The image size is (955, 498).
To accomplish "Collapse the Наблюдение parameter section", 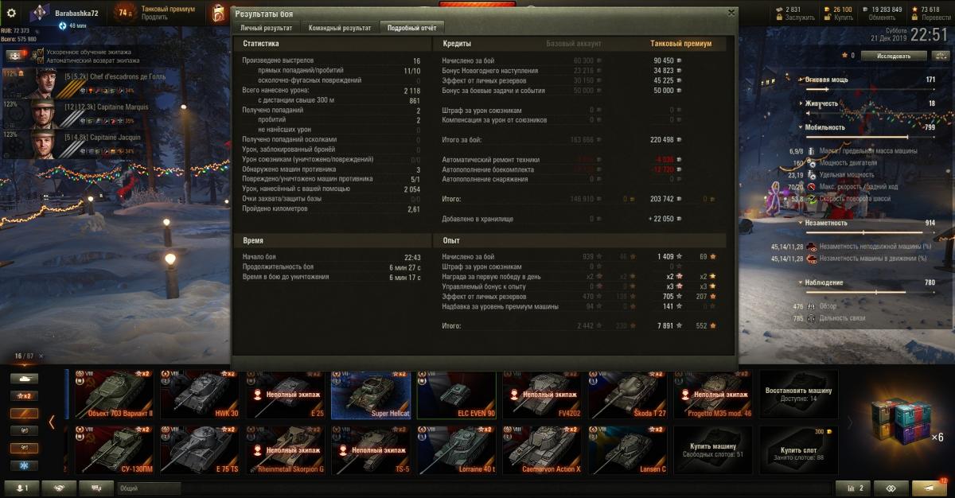I will pyautogui.click(x=799, y=282).
